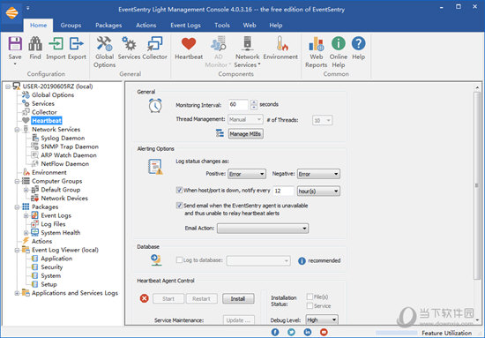
Task: Open Online Help green info icon
Action: tap(339, 43)
